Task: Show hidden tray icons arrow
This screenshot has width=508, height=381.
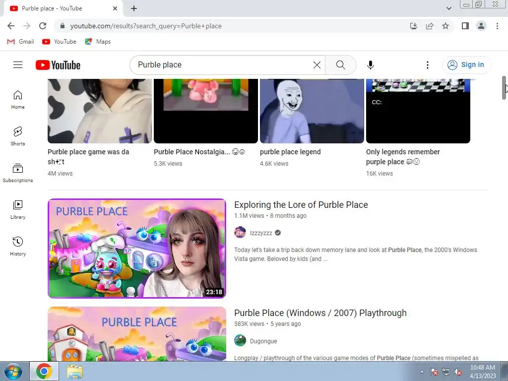Action: (x=422, y=372)
